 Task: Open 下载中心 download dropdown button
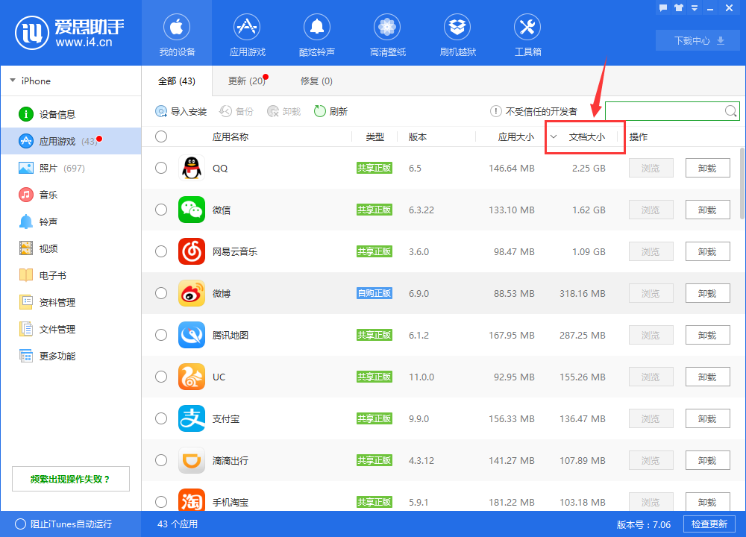point(699,40)
